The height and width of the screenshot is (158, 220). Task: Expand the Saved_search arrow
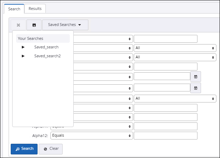pyautogui.click(x=23, y=47)
